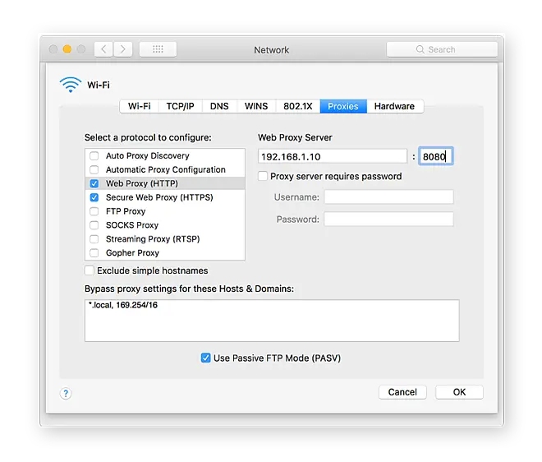Click the back arrow in the toolbar
The width and height of the screenshot is (542, 462).
(103, 49)
